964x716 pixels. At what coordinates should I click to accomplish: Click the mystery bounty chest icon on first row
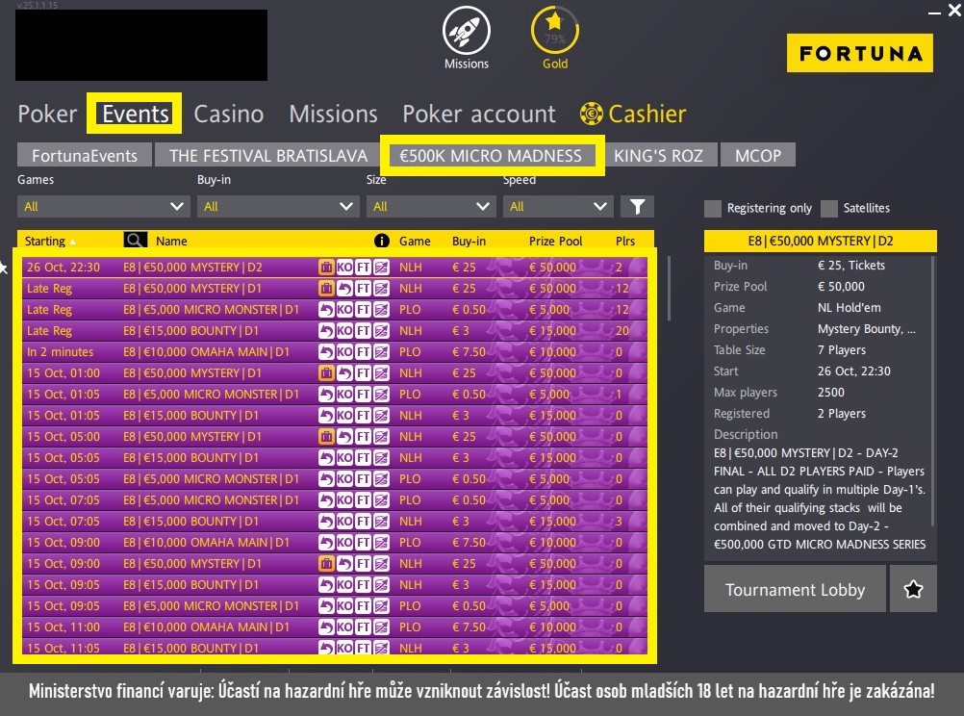coord(326,268)
